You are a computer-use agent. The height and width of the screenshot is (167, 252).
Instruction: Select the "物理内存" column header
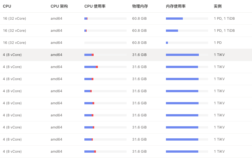140,6
